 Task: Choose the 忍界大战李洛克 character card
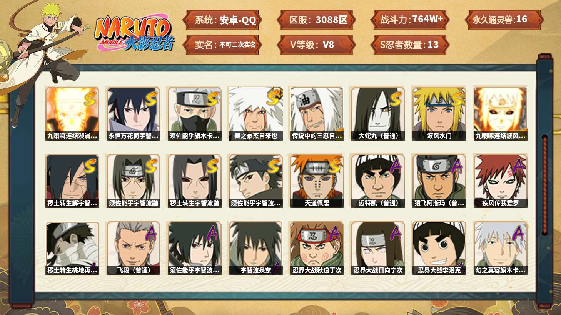(439, 248)
